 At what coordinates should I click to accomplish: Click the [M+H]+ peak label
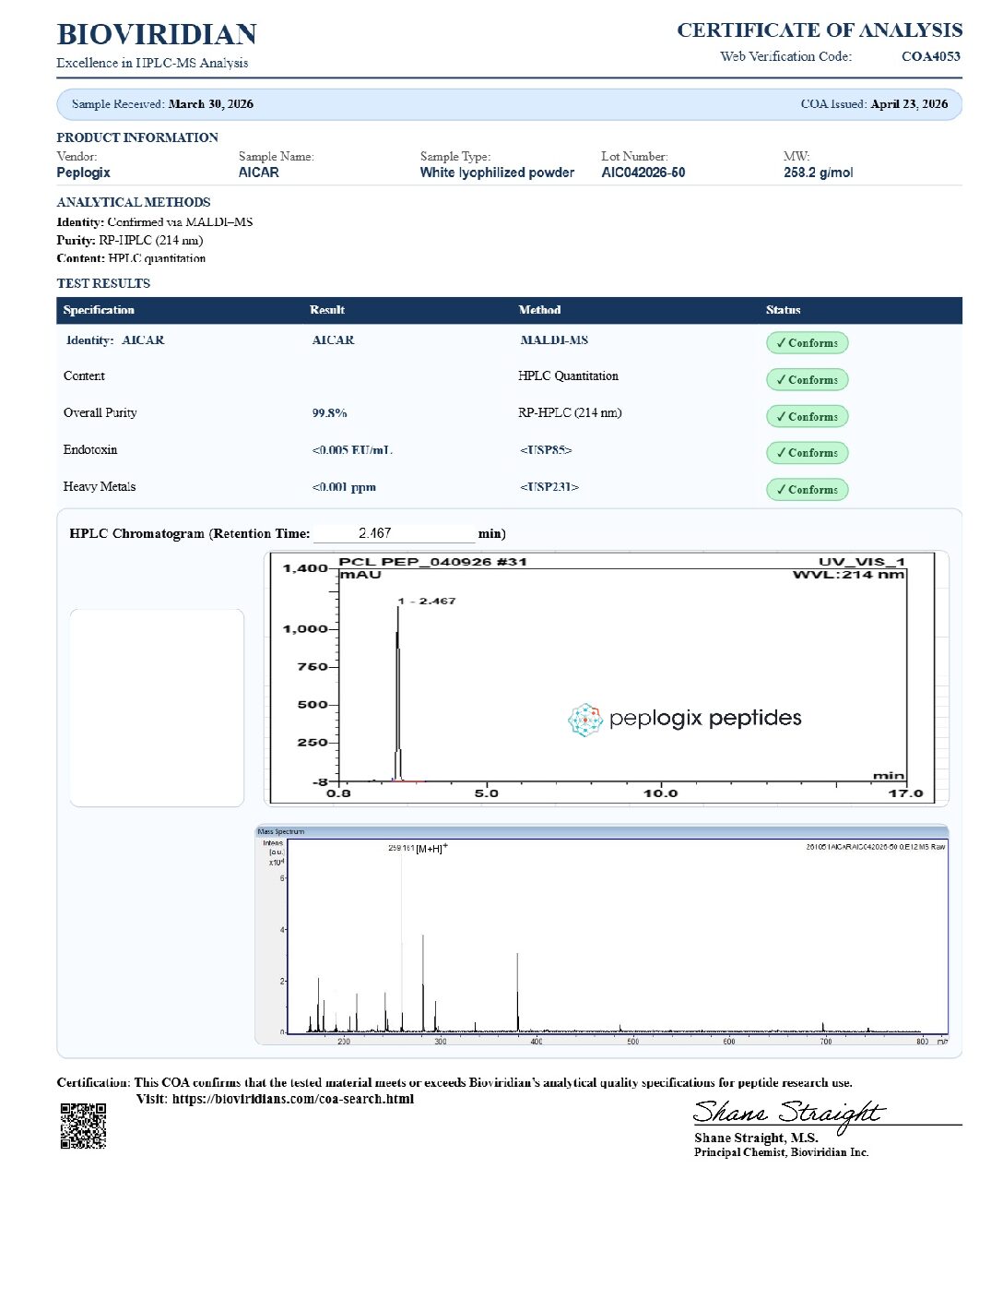point(431,848)
